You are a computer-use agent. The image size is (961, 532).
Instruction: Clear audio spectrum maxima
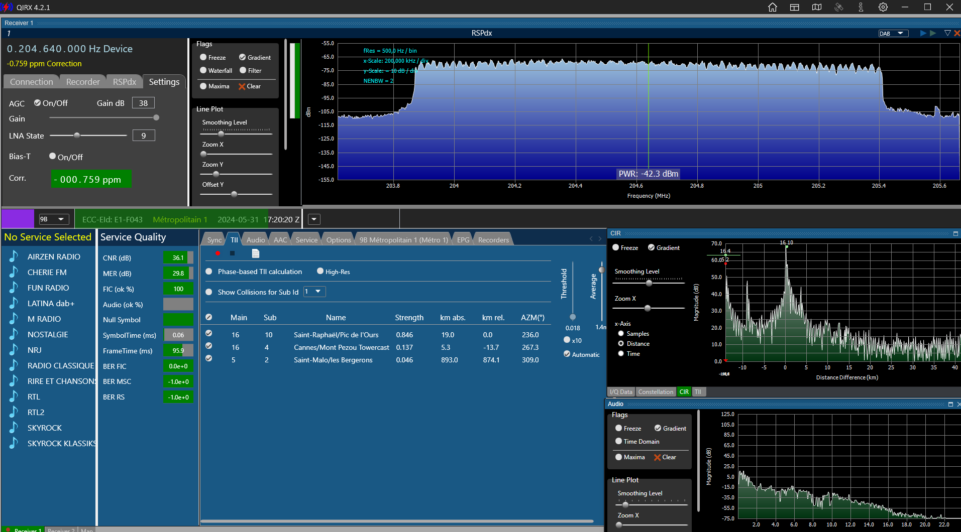[x=665, y=457]
